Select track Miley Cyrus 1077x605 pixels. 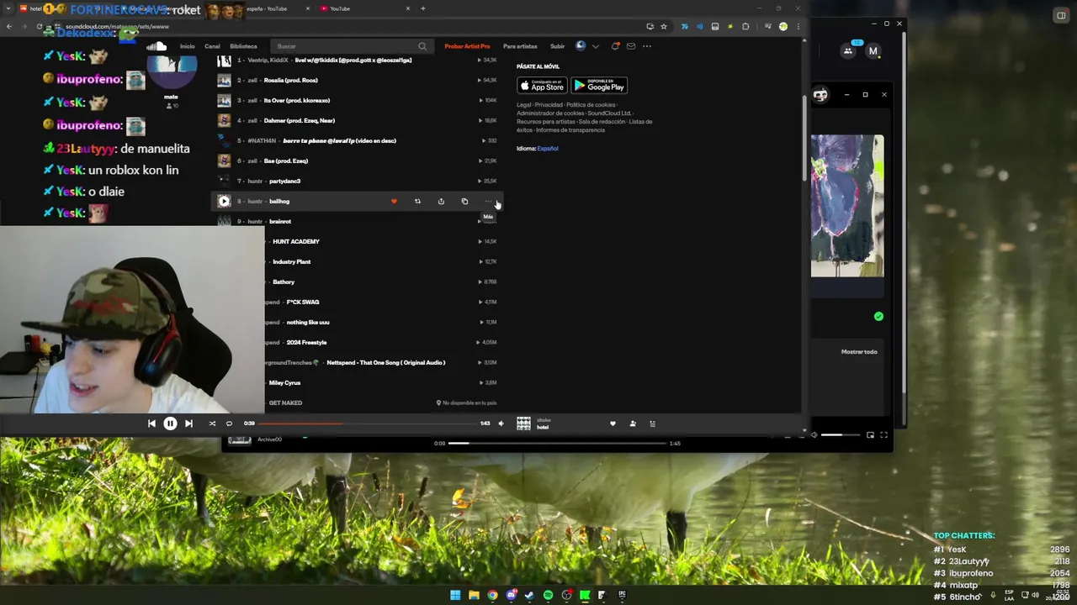tap(284, 382)
